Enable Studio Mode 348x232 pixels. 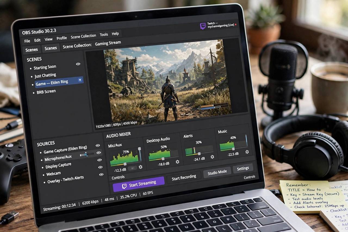click(217, 173)
